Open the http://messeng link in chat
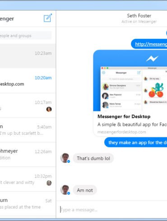Image resolution: width=167 pixels, height=221 pixels. 151,44
